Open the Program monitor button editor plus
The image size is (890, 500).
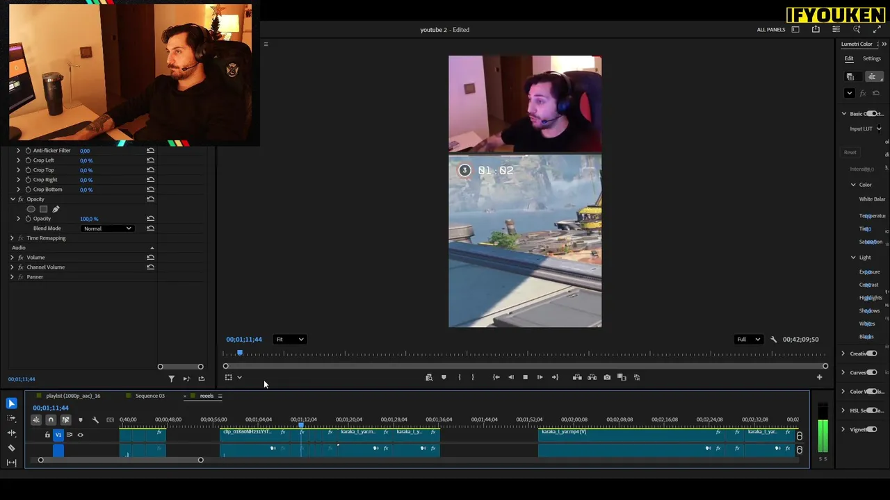(x=819, y=377)
